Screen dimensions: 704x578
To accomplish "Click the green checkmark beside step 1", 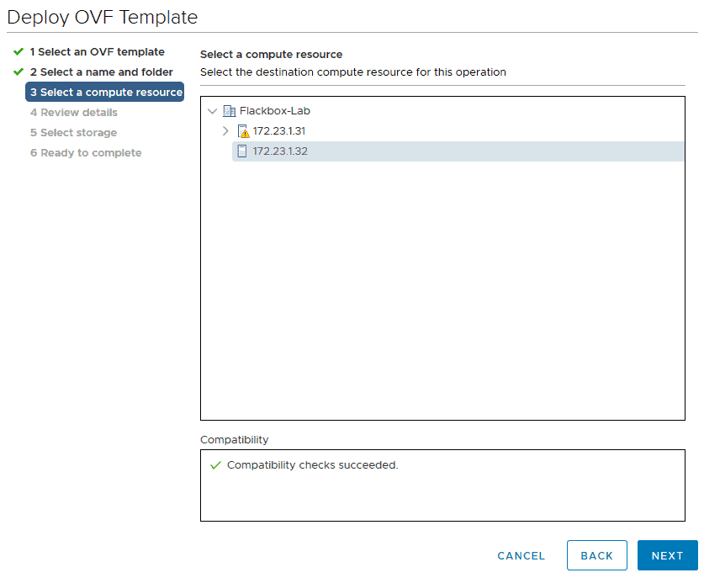I will [x=19, y=51].
